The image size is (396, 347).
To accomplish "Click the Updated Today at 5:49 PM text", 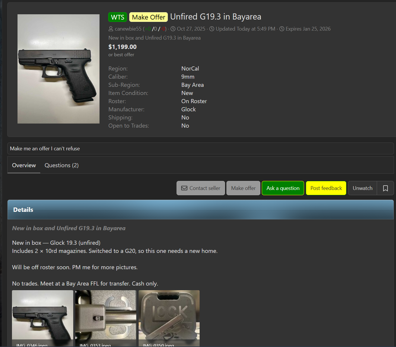I will (245, 29).
